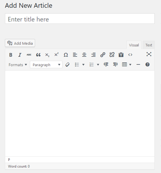Toggle bold formatting
Image resolution: width=161 pixels, height=173 pixels.
pyautogui.click(x=11, y=55)
